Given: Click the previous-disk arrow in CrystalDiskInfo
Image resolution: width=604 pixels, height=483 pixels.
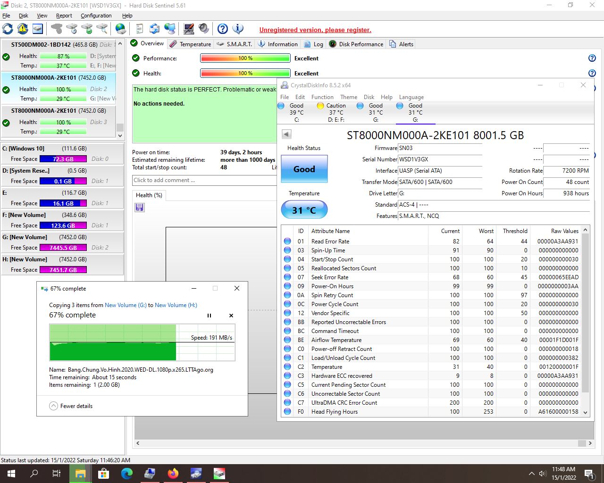Looking at the screenshot, I should [x=286, y=134].
